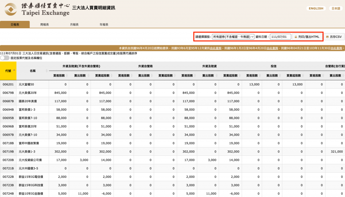The image size is (345, 197).
Task: Switch language to ENGLISH
Action: pos(316,8)
